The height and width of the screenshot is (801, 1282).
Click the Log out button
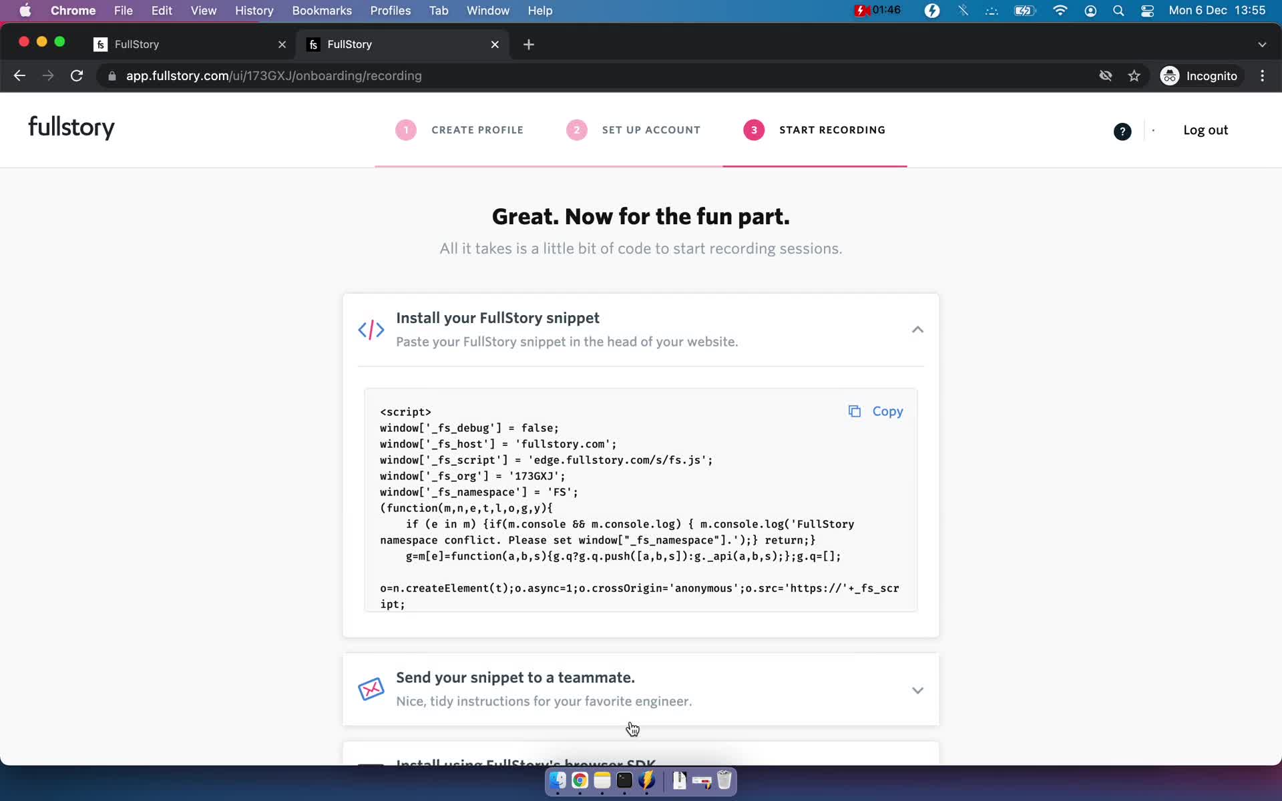click(x=1205, y=130)
